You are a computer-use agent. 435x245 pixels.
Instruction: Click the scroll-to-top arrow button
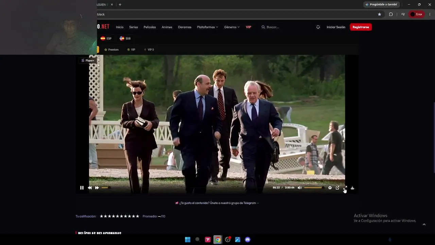tap(424, 225)
